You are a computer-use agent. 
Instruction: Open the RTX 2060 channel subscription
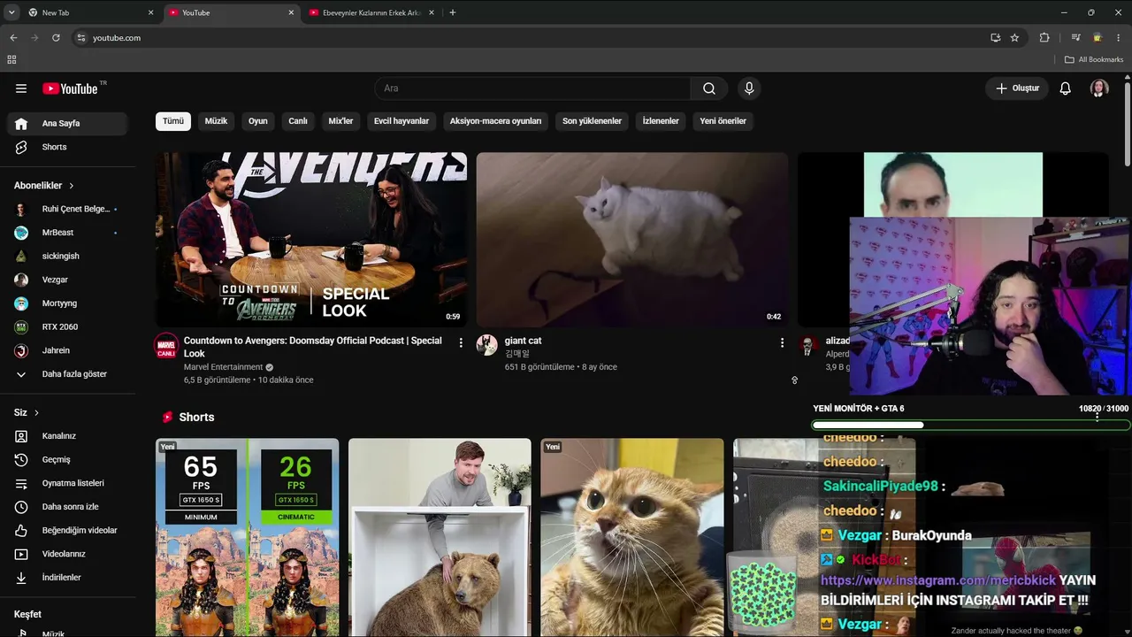(x=67, y=326)
